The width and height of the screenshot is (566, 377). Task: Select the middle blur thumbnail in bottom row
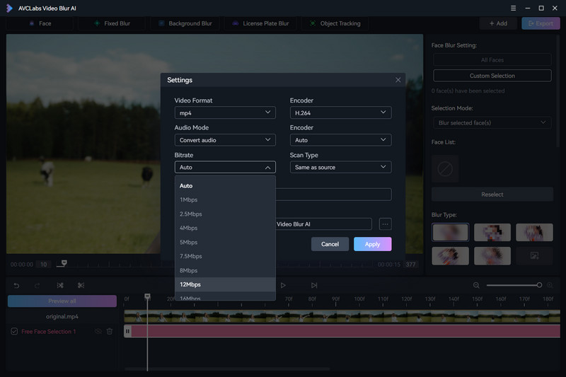click(492, 255)
